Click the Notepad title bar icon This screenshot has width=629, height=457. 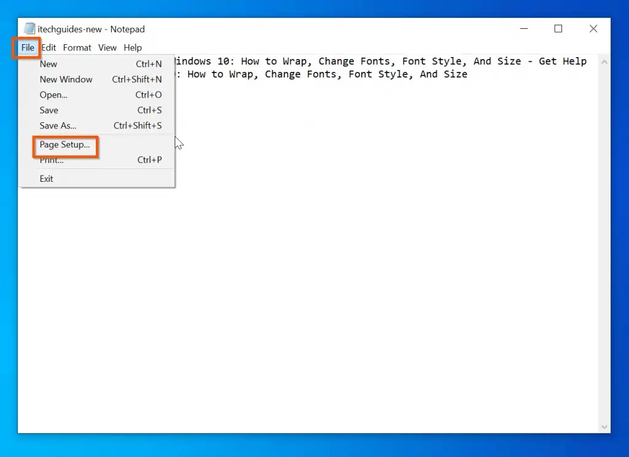pyautogui.click(x=29, y=29)
